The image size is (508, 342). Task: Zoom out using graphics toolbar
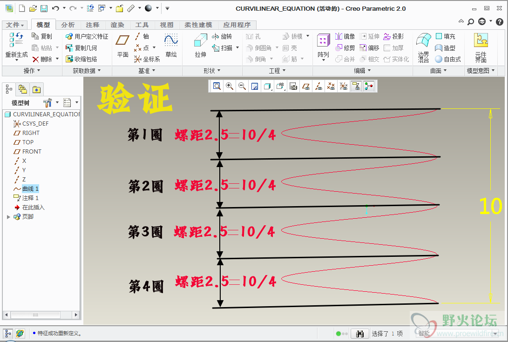(x=242, y=86)
